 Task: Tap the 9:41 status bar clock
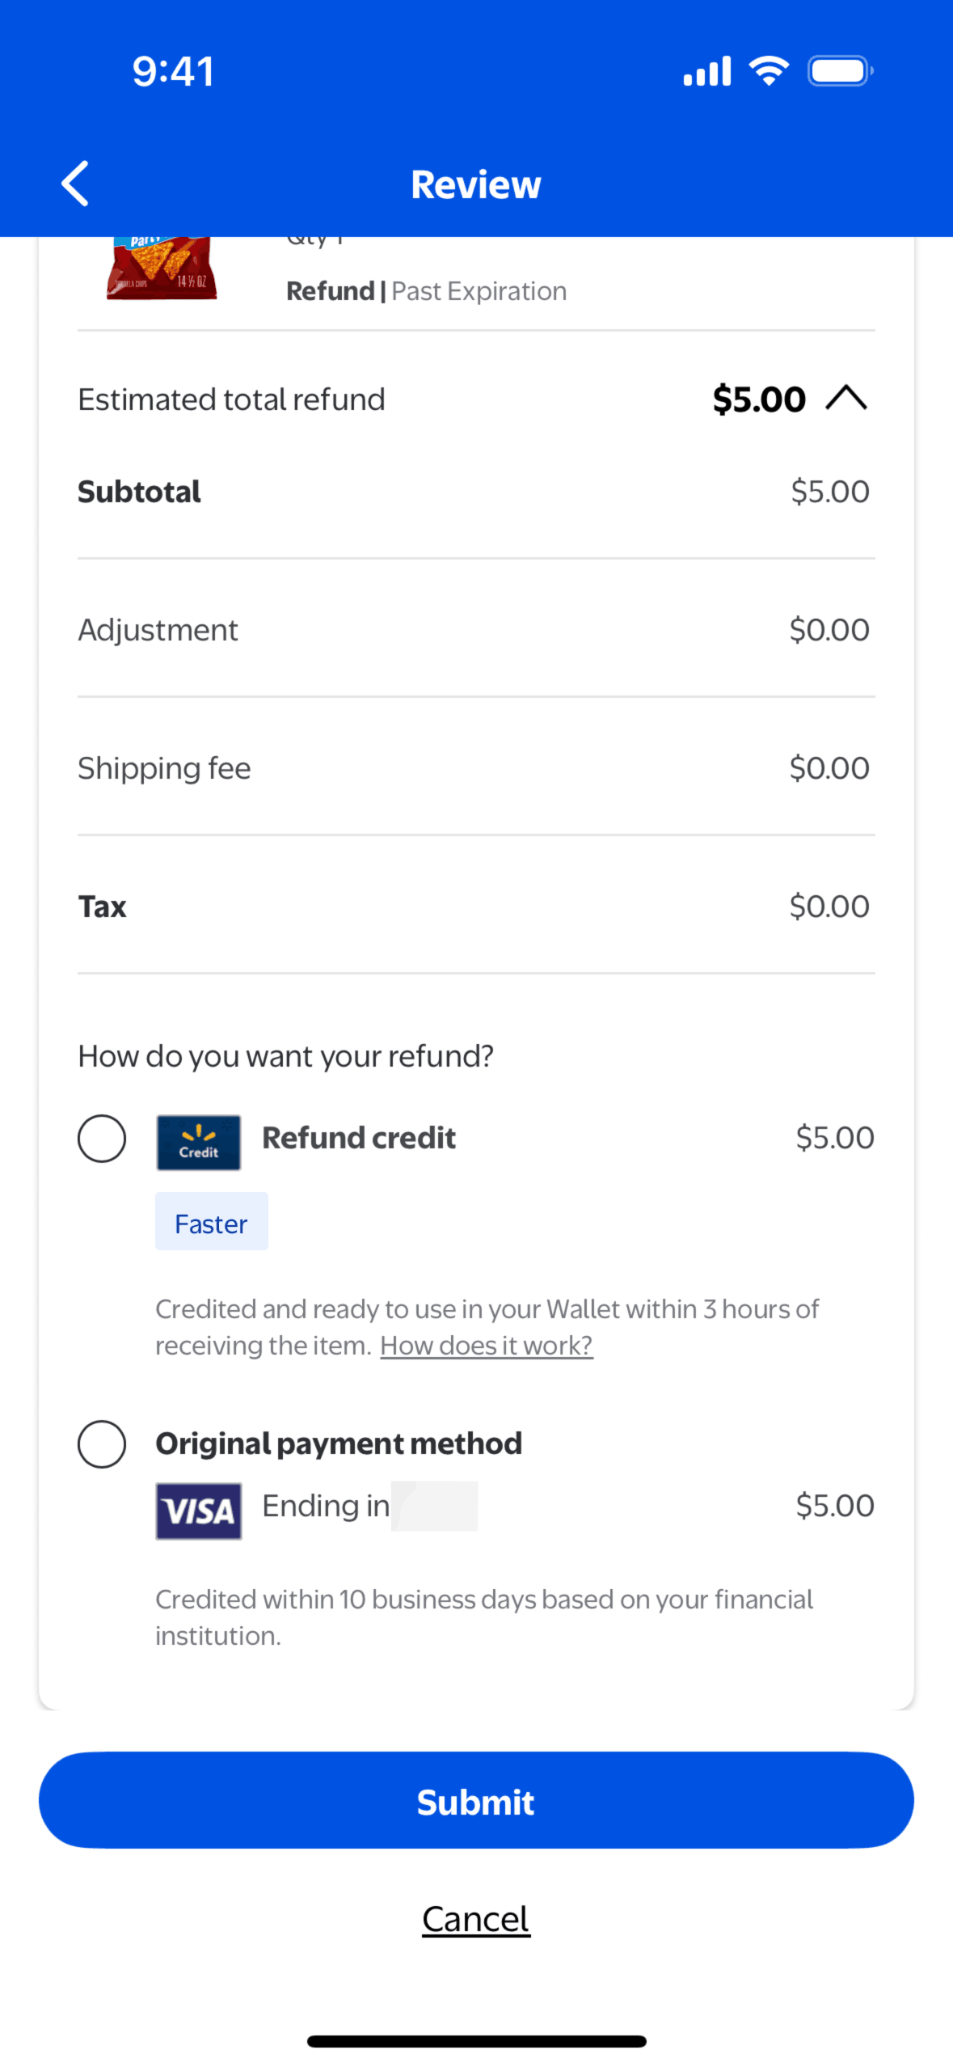coord(173,71)
